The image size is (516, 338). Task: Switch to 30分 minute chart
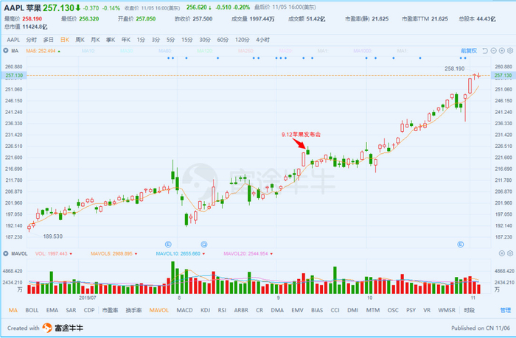click(x=205, y=40)
